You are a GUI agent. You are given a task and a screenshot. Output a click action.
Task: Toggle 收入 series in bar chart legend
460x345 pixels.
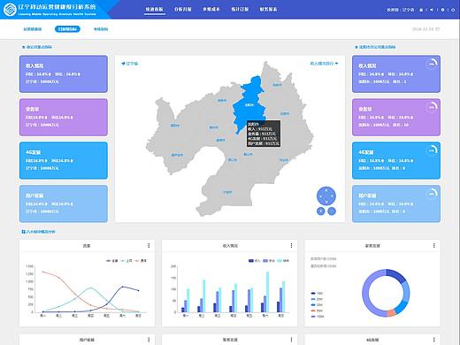coord(255,261)
